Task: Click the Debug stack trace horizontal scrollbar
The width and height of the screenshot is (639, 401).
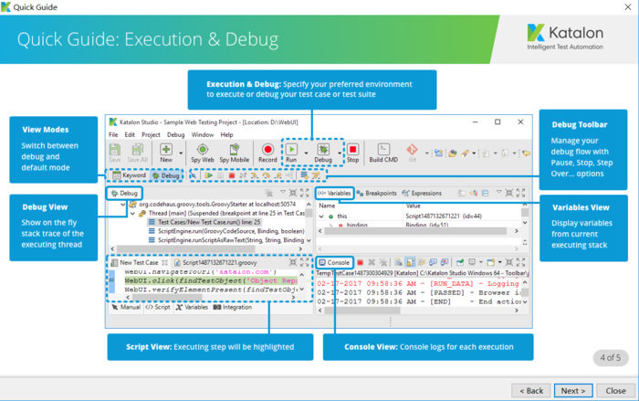Action: [186, 248]
